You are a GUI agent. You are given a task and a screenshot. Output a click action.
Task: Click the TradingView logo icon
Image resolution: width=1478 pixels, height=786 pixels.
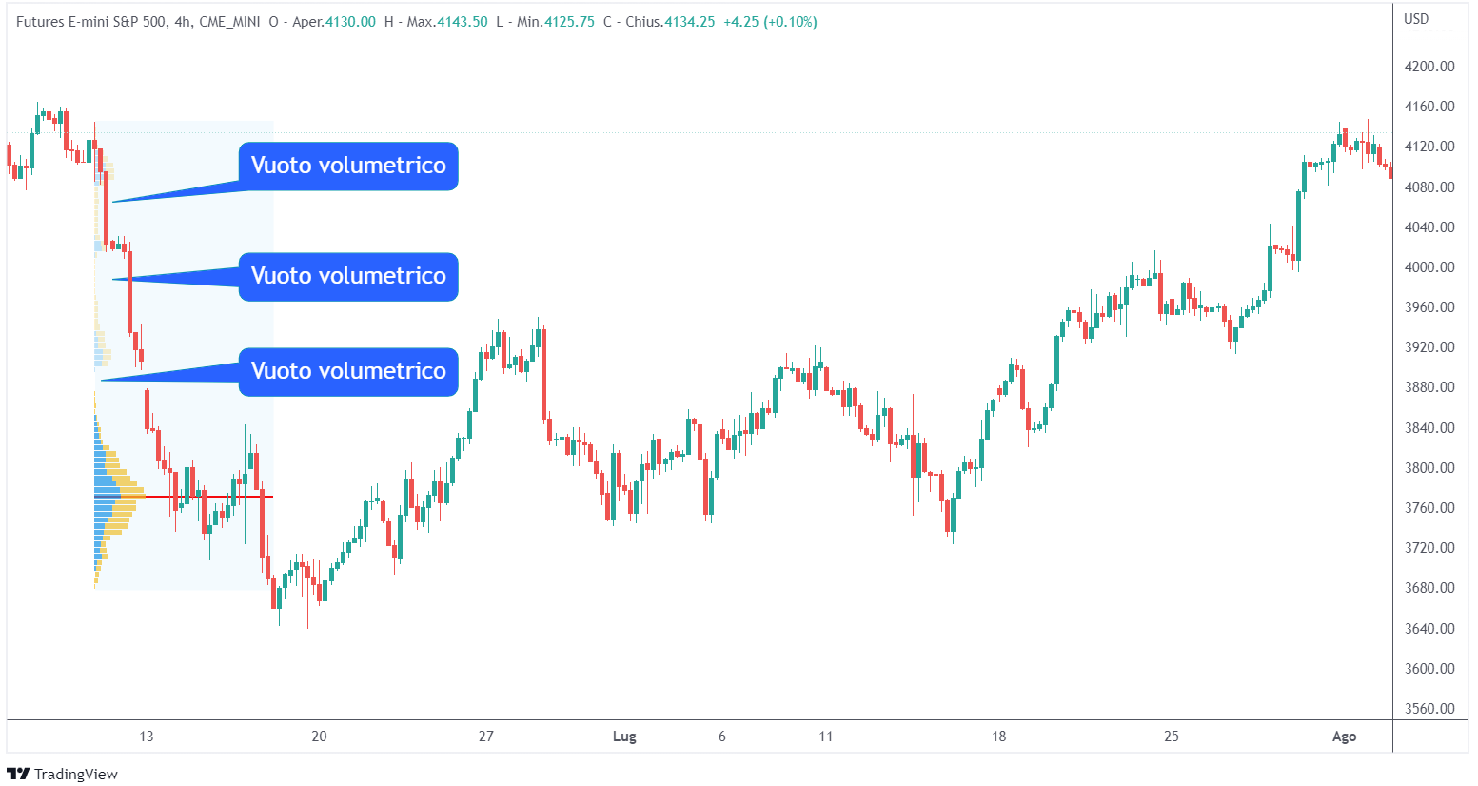coord(17,774)
